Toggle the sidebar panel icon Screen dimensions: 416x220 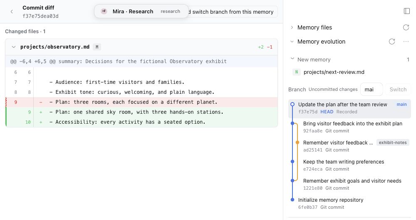click(407, 11)
